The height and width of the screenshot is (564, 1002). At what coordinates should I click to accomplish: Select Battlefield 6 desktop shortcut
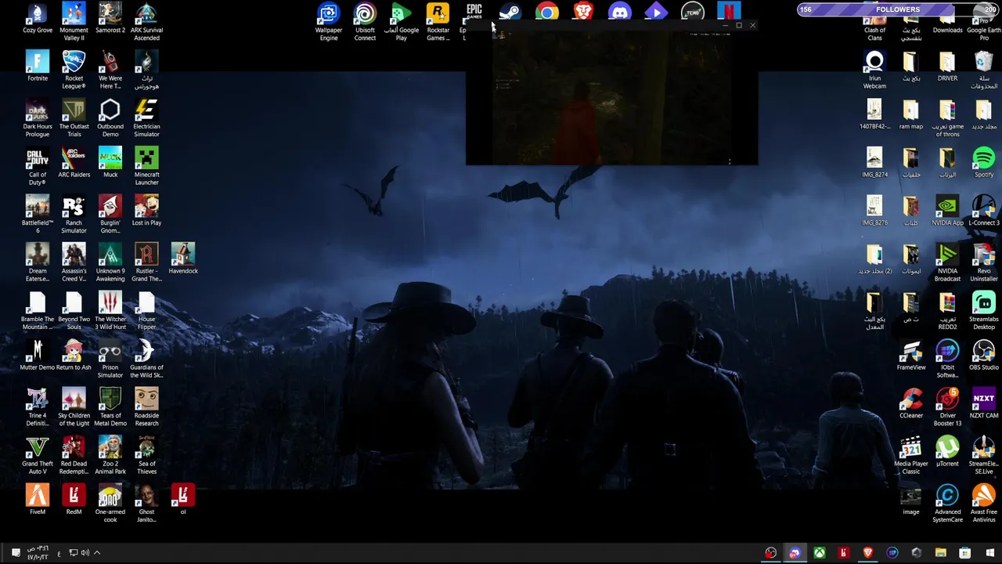point(37,214)
